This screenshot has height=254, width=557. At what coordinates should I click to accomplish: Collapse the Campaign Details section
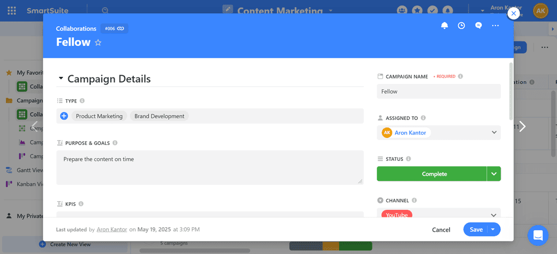click(x=61, y=78)
